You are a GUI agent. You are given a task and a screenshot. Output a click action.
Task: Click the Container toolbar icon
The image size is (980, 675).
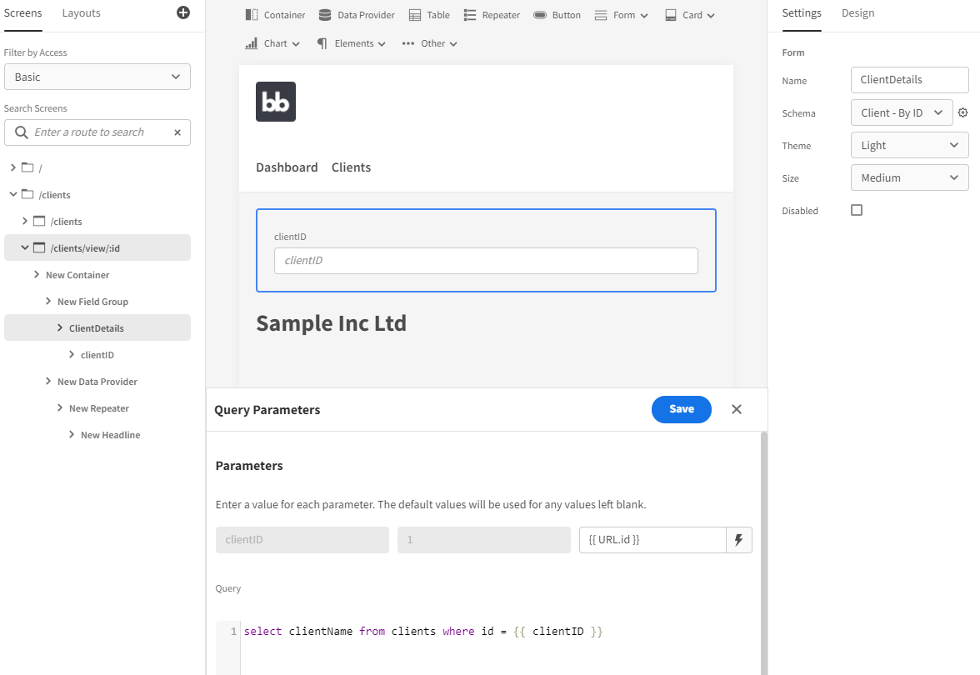pyautogui.click(x=252, y=15)
